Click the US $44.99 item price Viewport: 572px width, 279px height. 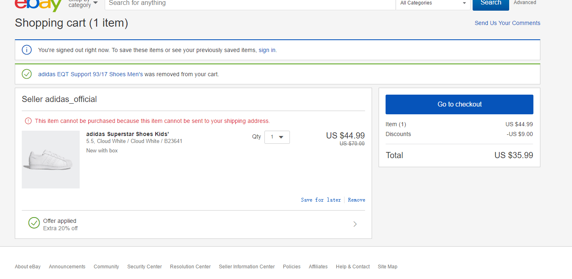click(x=345, y=136)
